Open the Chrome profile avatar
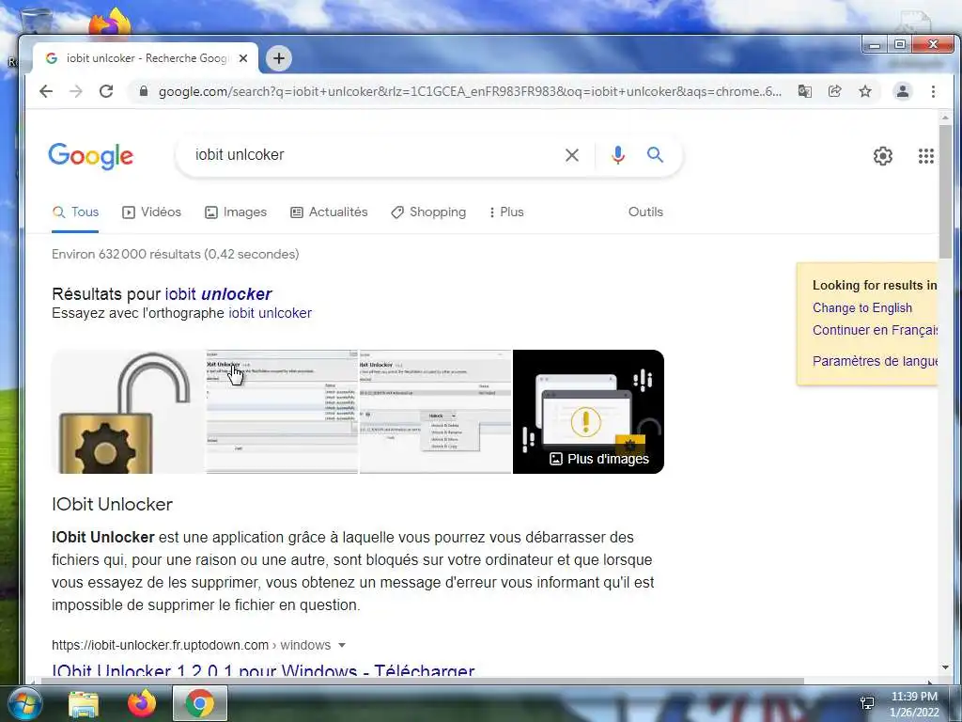The height and width of the screenshot is (722, 962). tap(903, 91)
